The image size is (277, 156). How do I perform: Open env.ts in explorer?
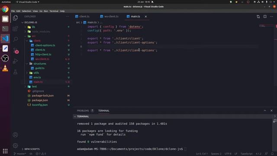[37, 78]
